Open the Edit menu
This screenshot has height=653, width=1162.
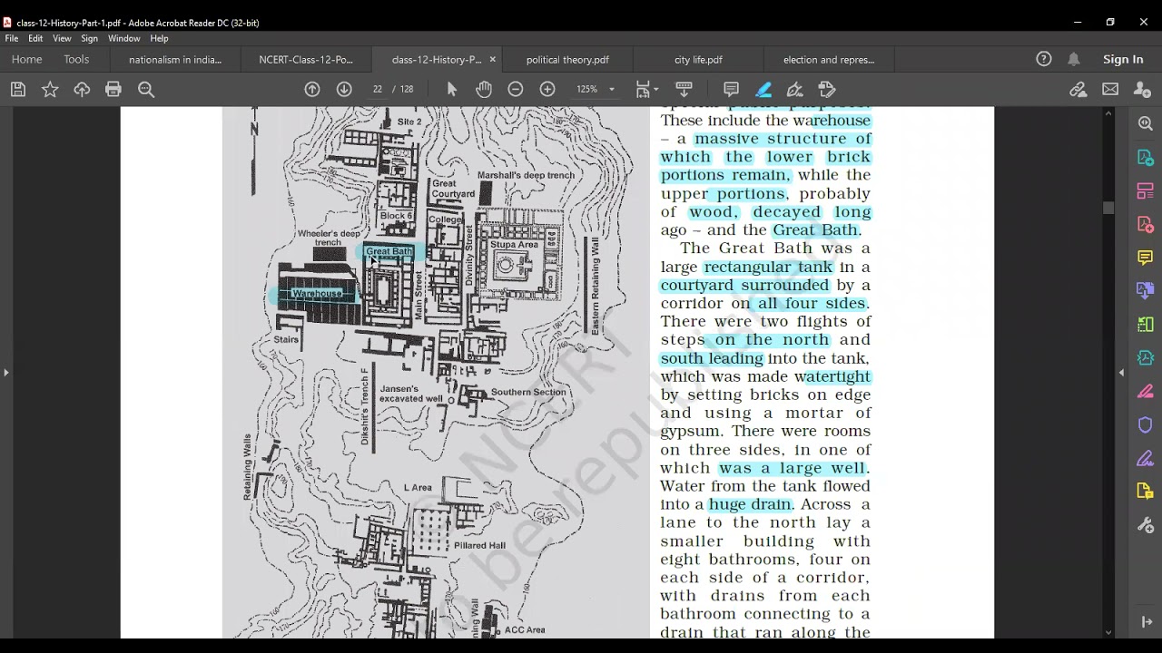(35, 38)
